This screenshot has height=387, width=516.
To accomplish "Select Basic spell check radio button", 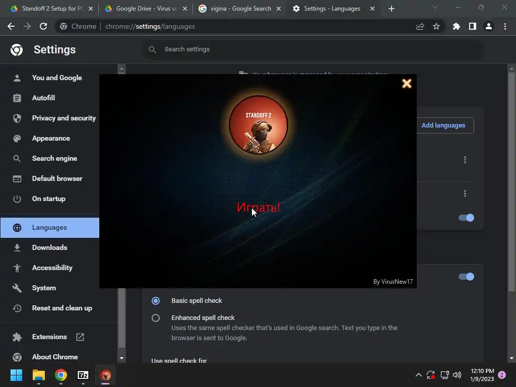I will [156, 301].
